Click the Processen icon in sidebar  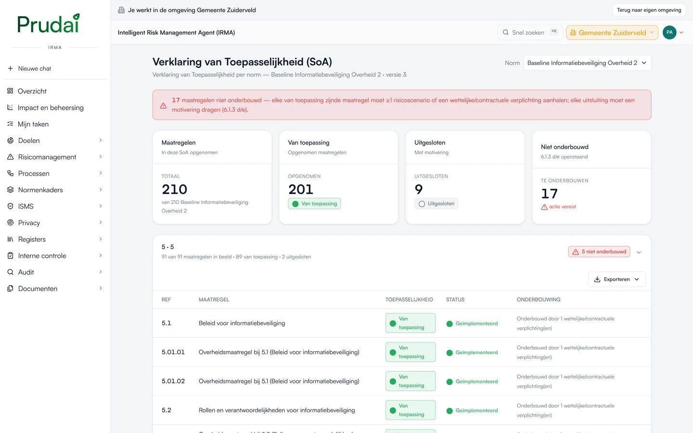(x=10, y=173)
